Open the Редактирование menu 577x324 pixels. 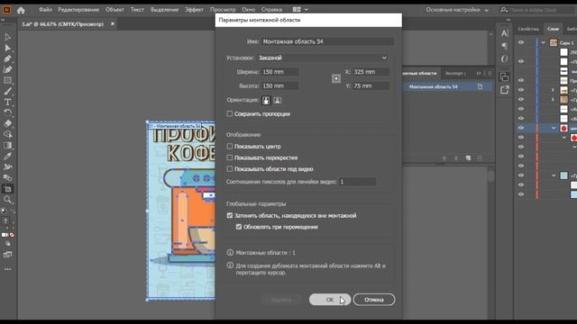coord(78,10)
